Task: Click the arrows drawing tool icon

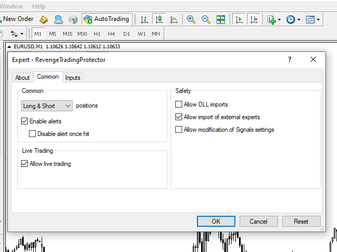Action: (14, 34)
